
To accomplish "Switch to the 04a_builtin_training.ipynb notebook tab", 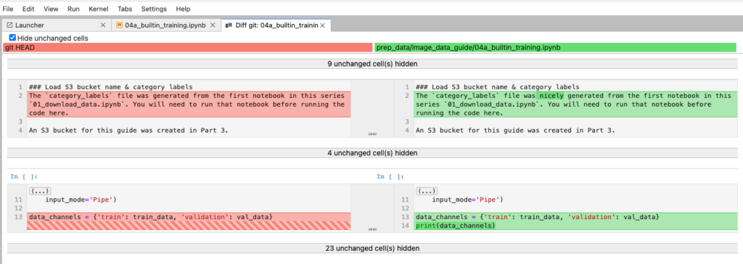I will [165, 25].
